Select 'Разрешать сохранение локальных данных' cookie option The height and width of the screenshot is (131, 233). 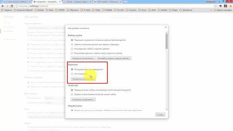pos(72,40)
